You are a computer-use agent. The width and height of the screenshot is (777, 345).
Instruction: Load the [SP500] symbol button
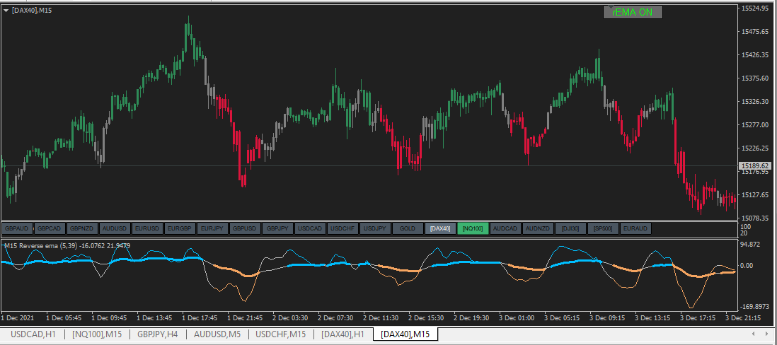(603, 228)
